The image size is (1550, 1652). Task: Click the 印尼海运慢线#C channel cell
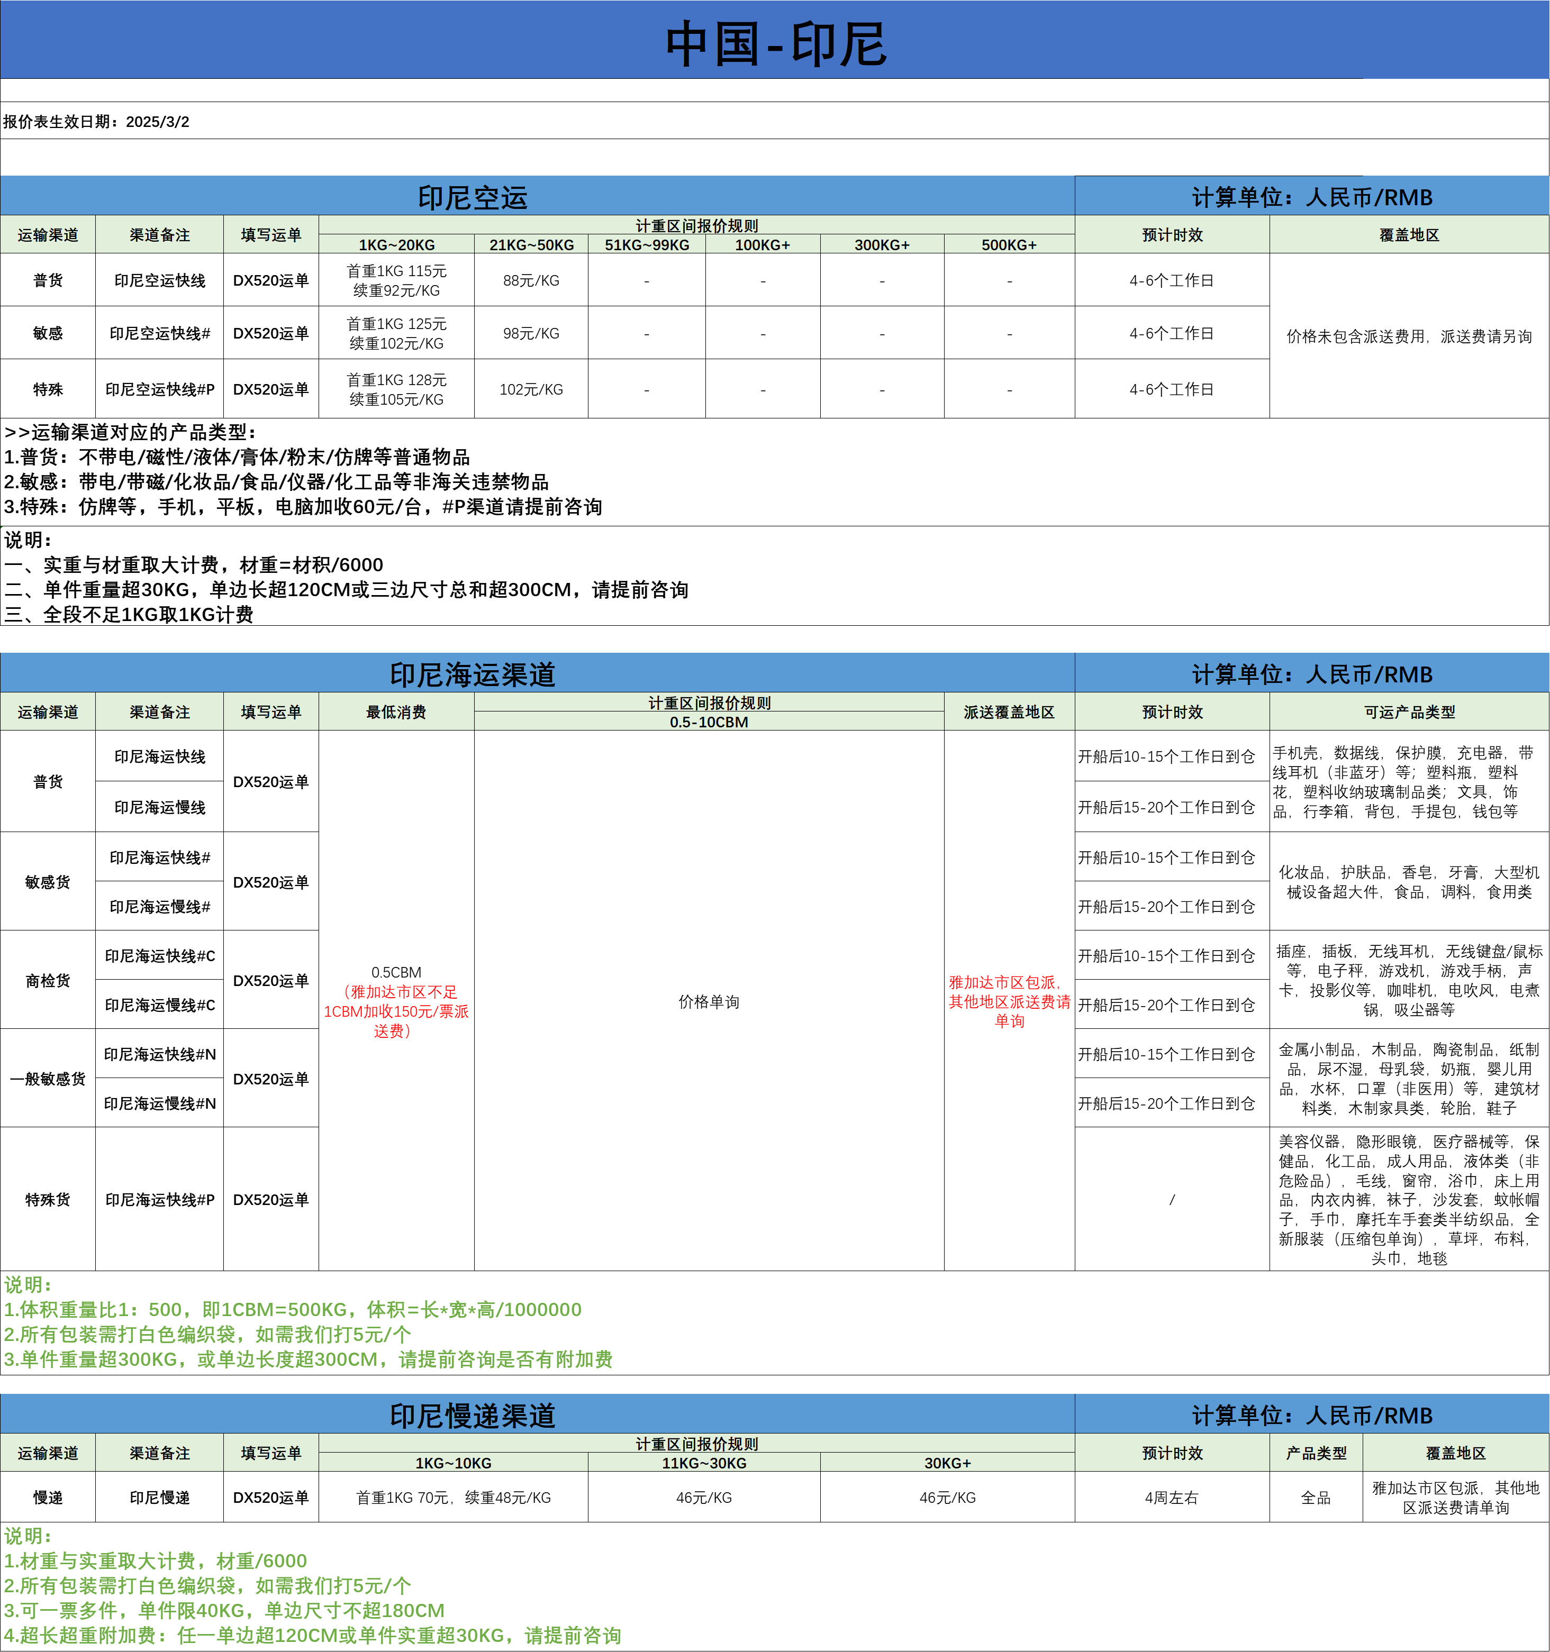(160, 1005)
